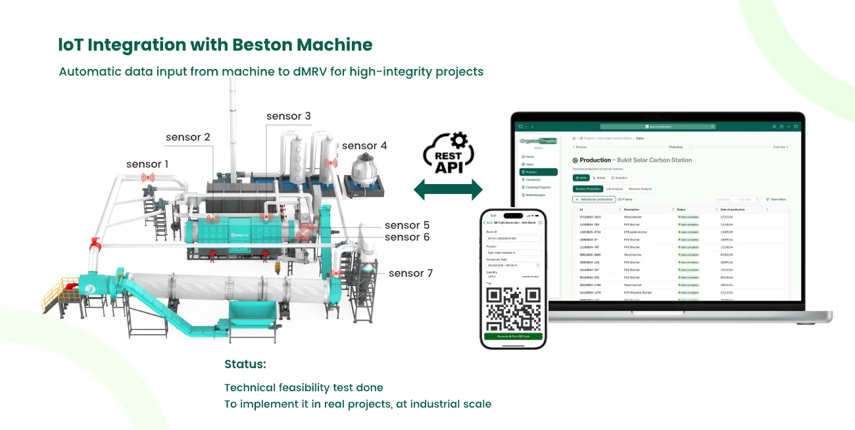Click the double-headed green arrow
Image resolution: width=855 pixels, height=430 pixels.
coord(448,191)
